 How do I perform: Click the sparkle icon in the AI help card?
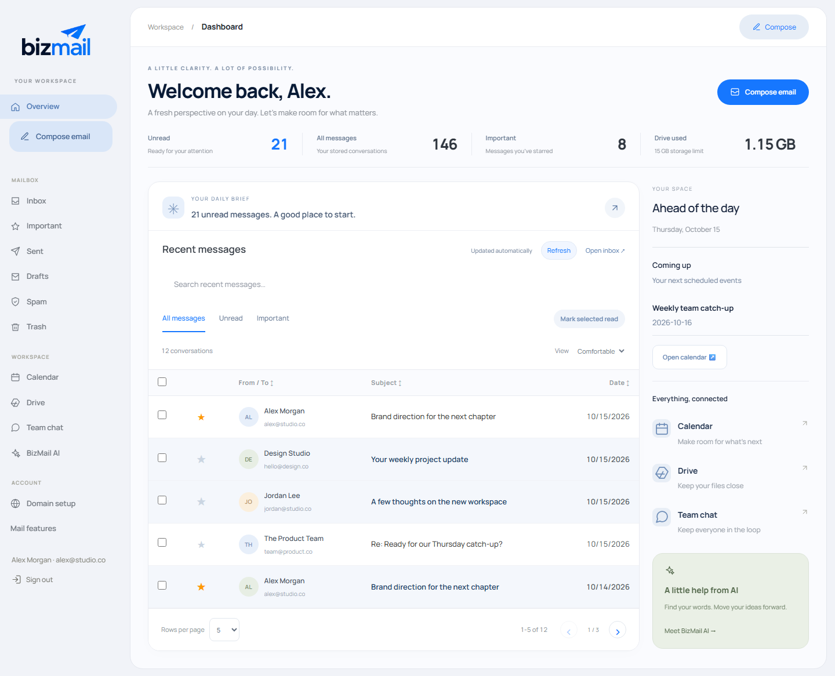(670, 570)
